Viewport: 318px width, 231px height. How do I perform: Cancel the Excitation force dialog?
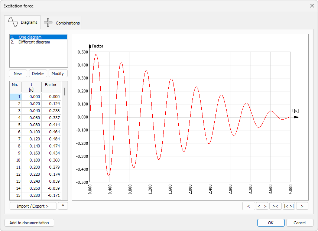[x=299, y=223]
